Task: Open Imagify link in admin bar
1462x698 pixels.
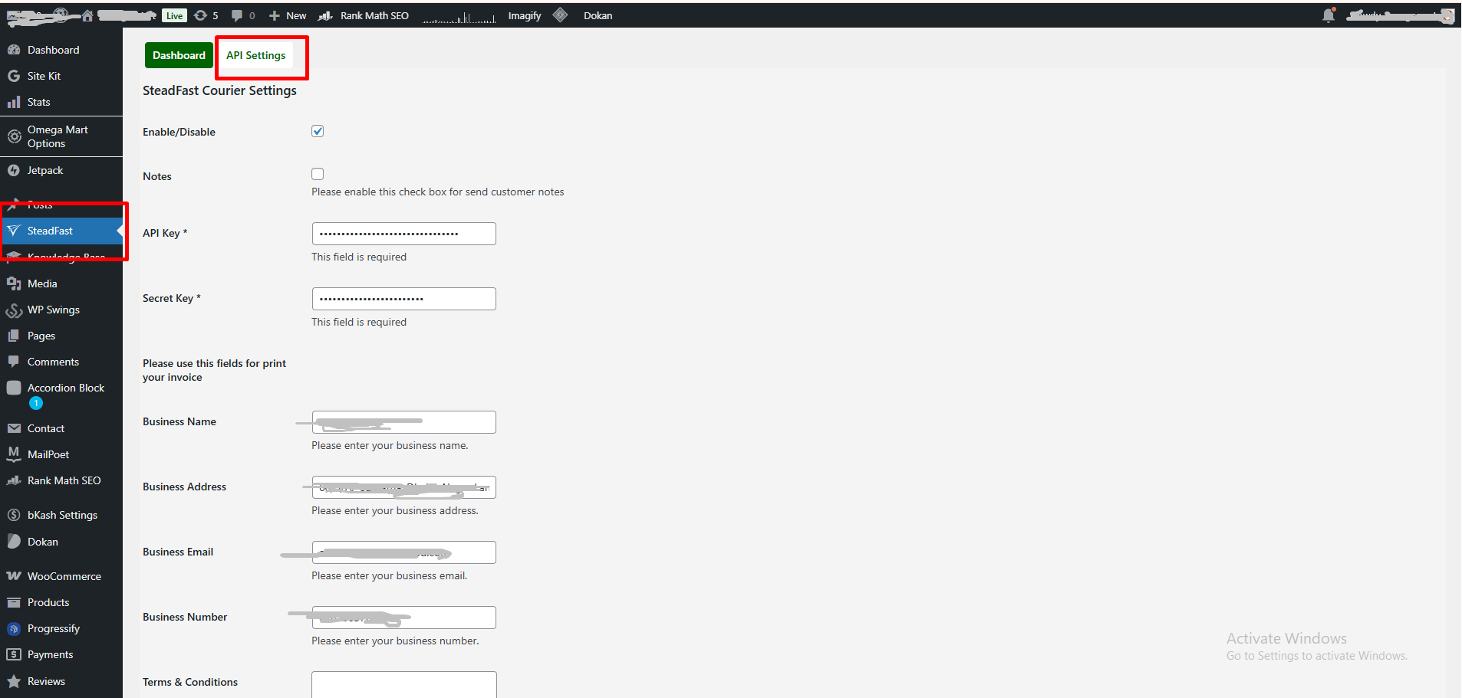Action: (525, 15)
